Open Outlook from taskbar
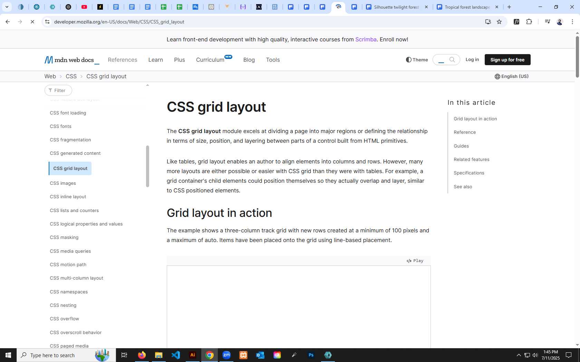This screenshot has height=362, width=580. tap(260, 355)
